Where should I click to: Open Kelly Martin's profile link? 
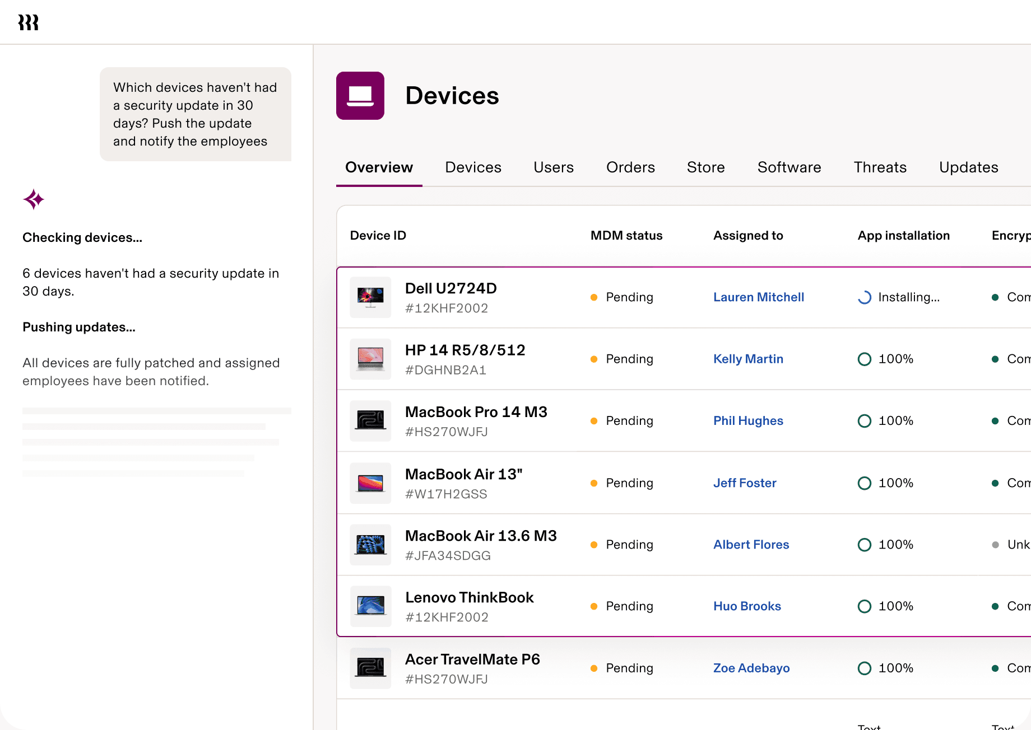click(749, 359)
